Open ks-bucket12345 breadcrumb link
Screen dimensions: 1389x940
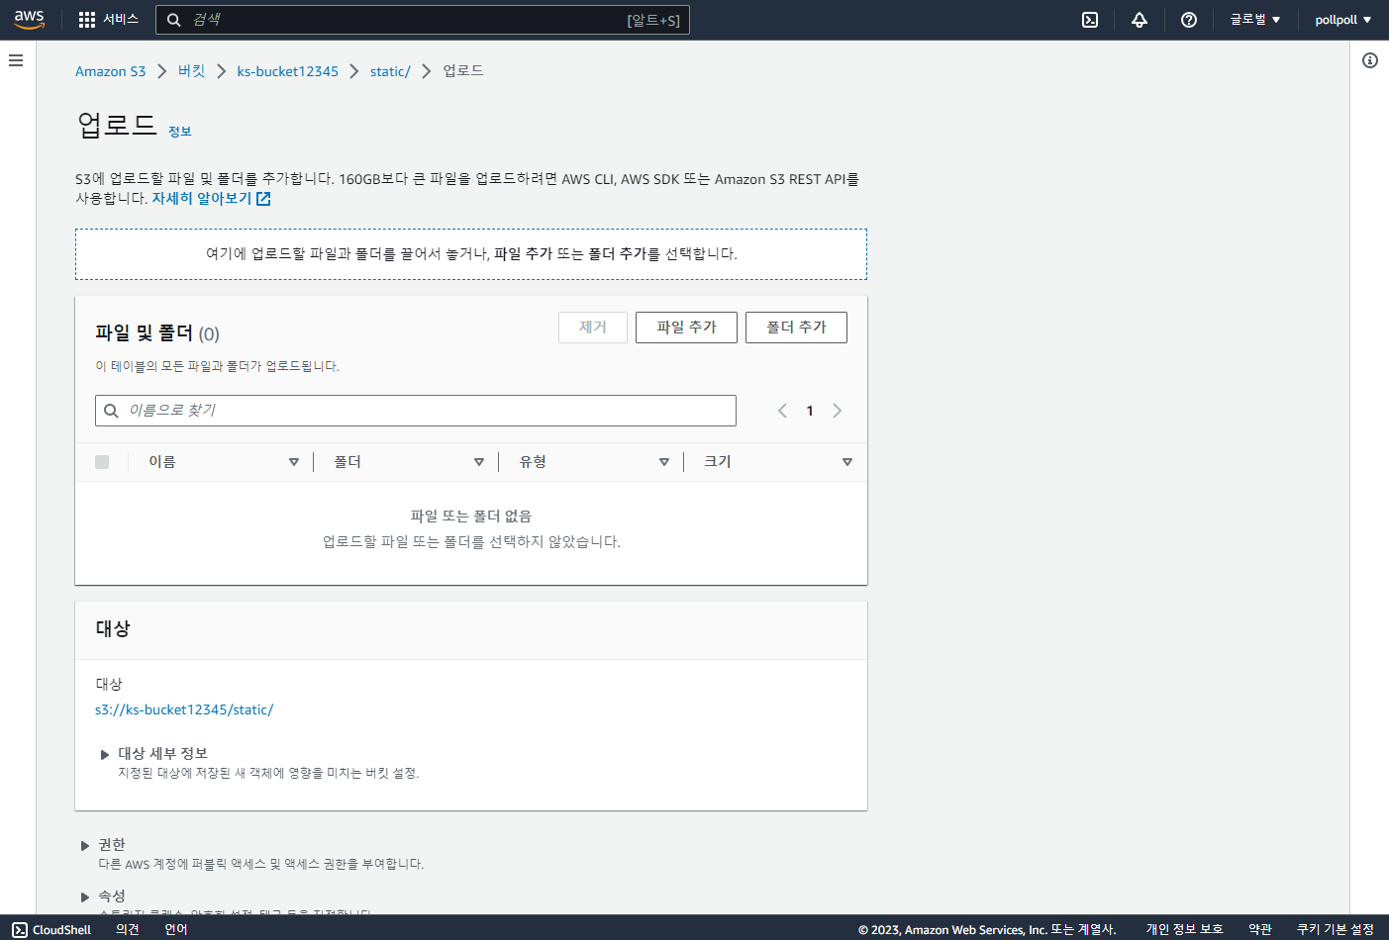tap(288, 71)
